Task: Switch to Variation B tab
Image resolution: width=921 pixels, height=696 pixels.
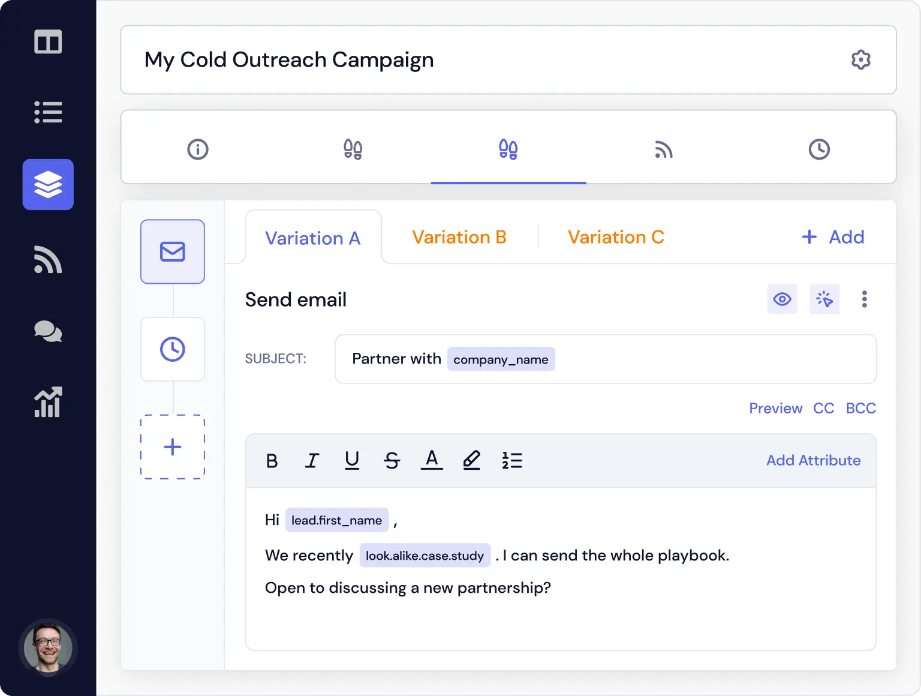Action: [459, 237]
